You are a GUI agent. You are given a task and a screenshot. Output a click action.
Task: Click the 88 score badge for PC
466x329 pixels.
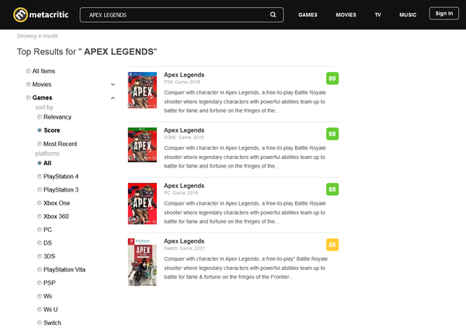(332, 189)
